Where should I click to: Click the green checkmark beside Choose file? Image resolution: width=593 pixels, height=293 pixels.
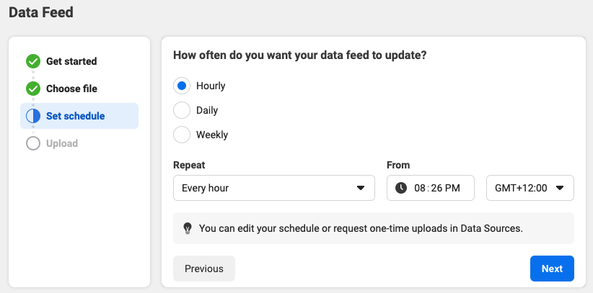[33, 89]
